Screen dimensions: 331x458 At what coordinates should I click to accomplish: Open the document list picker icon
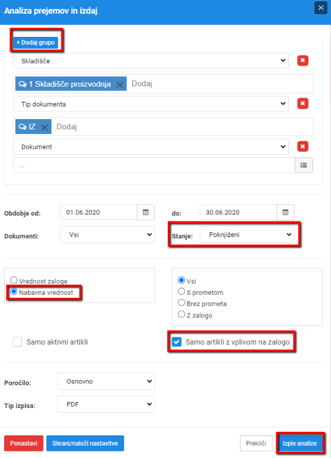point(304,166)
